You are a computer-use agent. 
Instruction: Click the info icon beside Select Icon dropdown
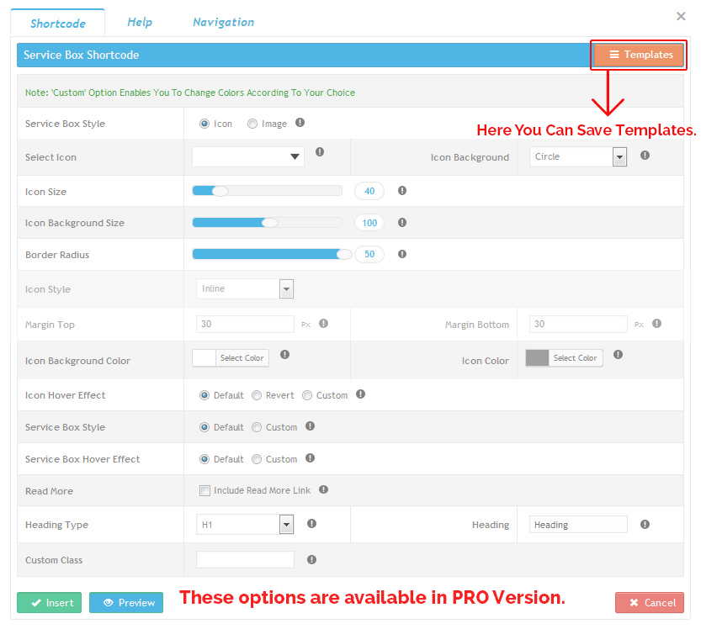click(x=320, y=152)
